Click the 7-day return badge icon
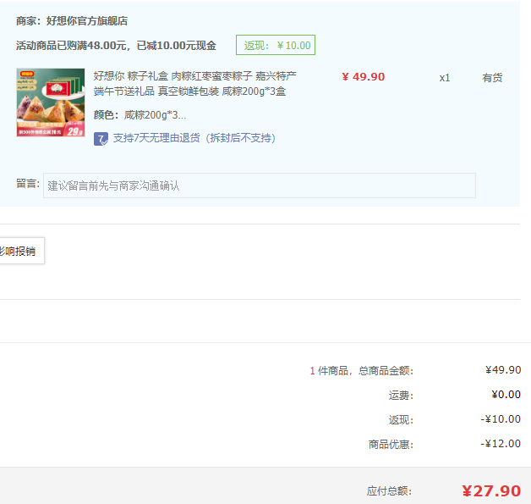The width and height of the screenshot is (531, 504). pyautogui.click(x=101, y=139)
